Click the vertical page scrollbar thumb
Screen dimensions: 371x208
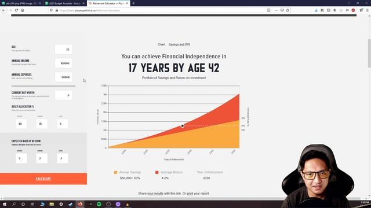coord(369,53)
